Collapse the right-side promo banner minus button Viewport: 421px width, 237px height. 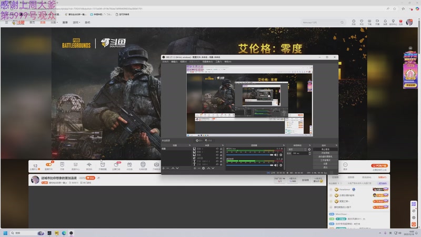pos(410,48)
